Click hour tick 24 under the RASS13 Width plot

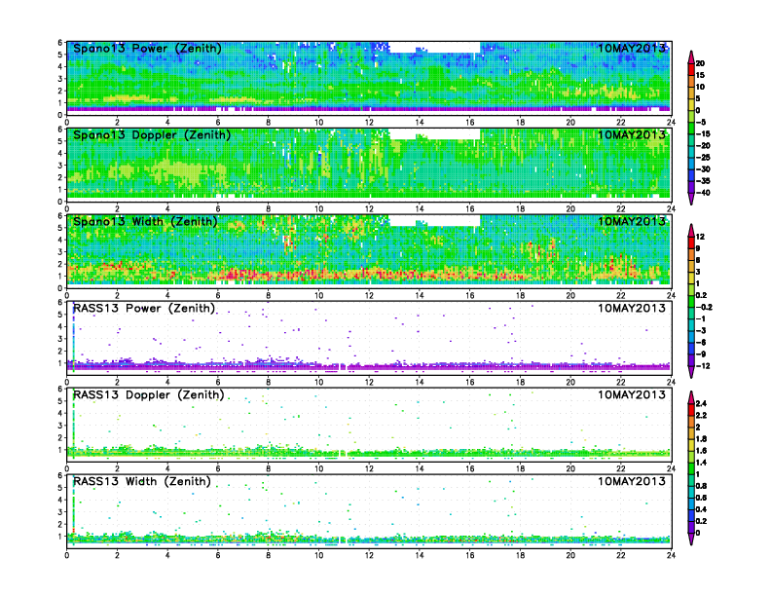[x=671, y=555]
